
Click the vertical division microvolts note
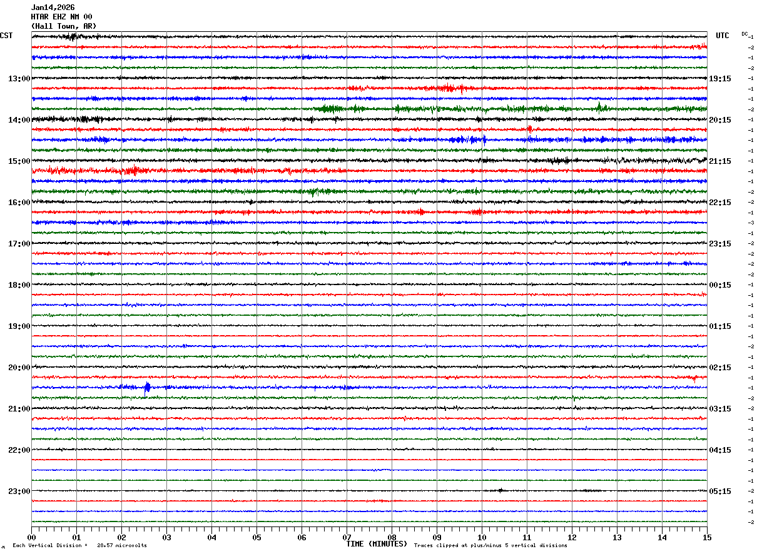79,546
